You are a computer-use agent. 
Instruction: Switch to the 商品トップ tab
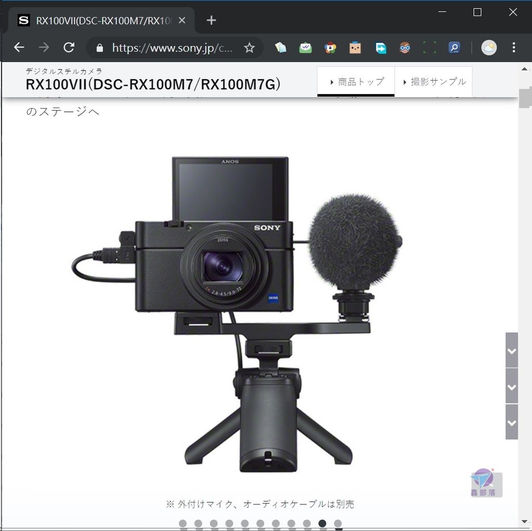[x=356, y=82]
